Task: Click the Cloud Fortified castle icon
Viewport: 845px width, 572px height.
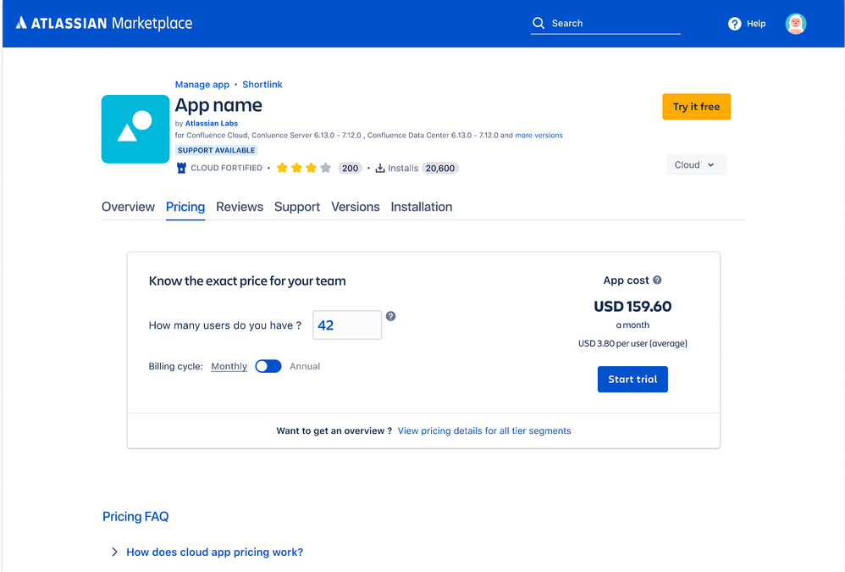Action: click(181, 168)
